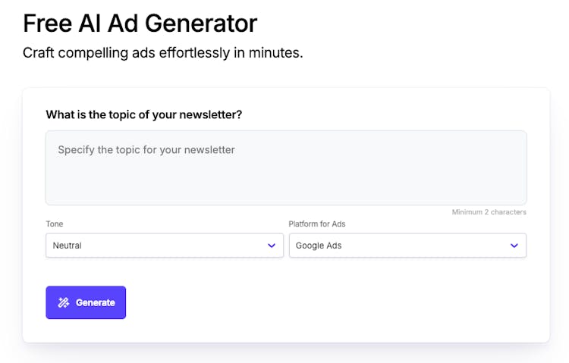This screenshot has width=569, height=363.
Task: Click the magic wand icon on Generate
Action: coord(64,302)
